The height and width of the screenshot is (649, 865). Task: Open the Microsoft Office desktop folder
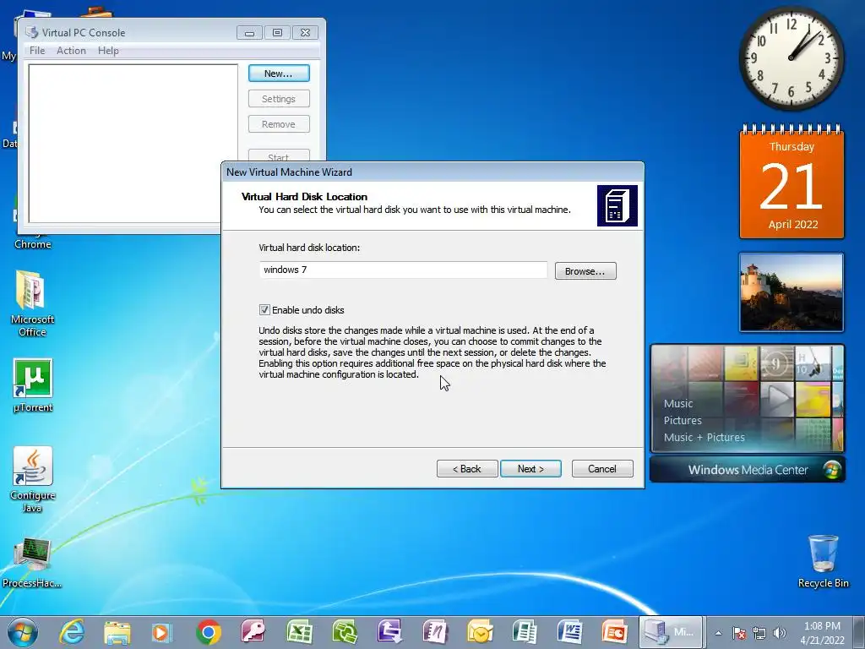pos(32,303)
